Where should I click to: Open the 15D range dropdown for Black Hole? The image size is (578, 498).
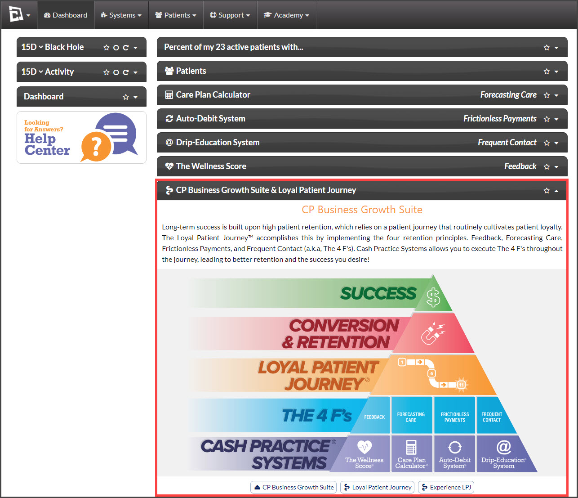pyautogui.click(x=32, y=47)
